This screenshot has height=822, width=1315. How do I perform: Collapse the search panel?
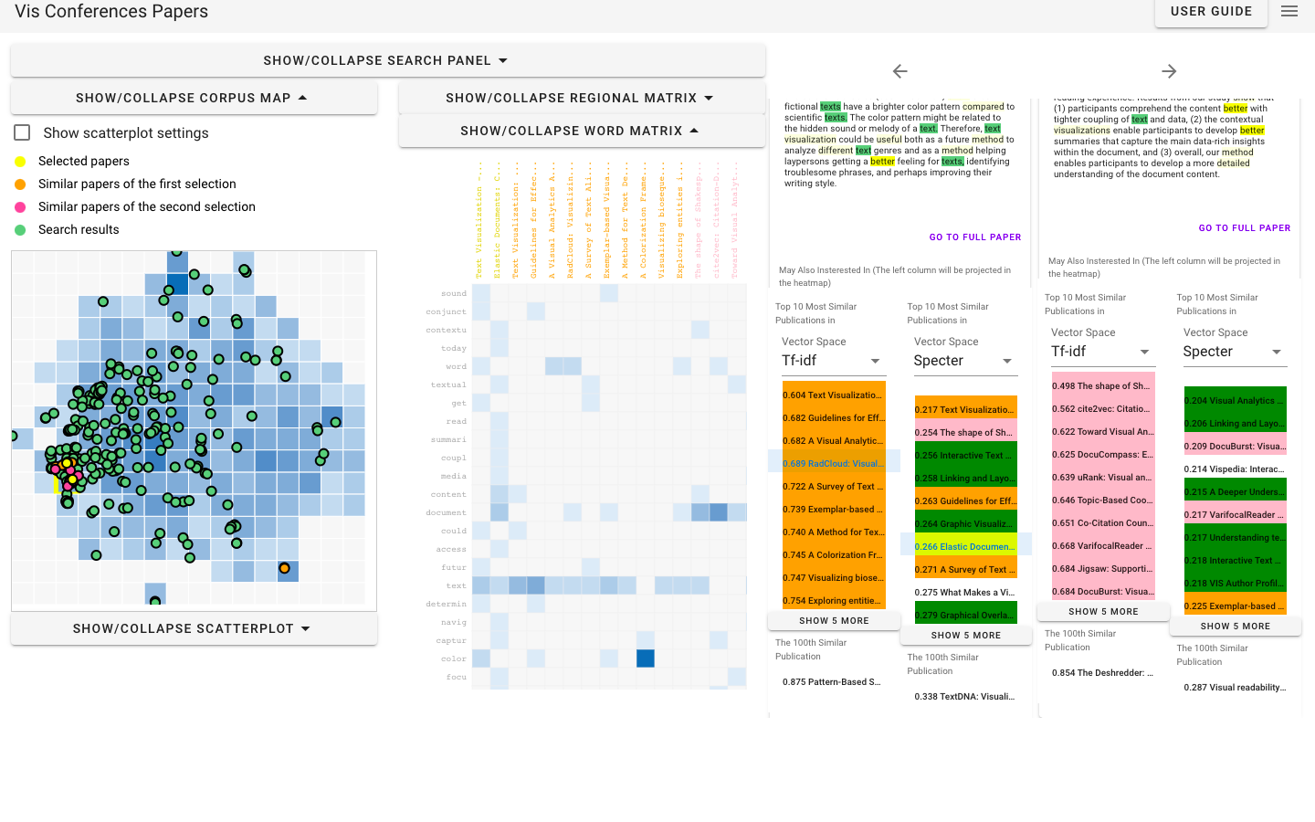387,60
